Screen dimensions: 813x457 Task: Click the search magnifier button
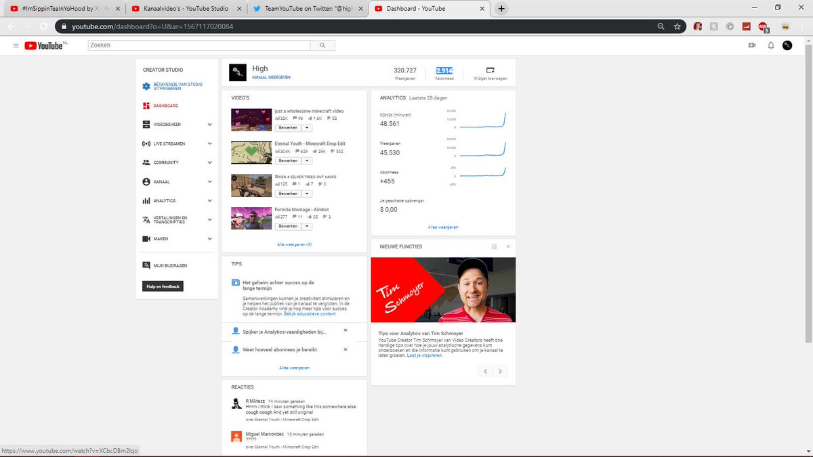[322, 45]
